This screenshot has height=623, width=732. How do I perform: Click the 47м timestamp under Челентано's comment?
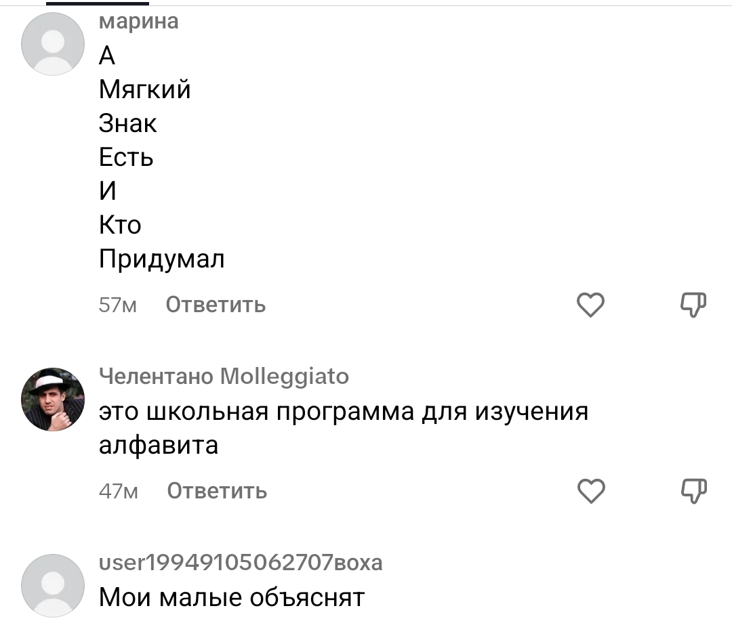click(118, 491)
